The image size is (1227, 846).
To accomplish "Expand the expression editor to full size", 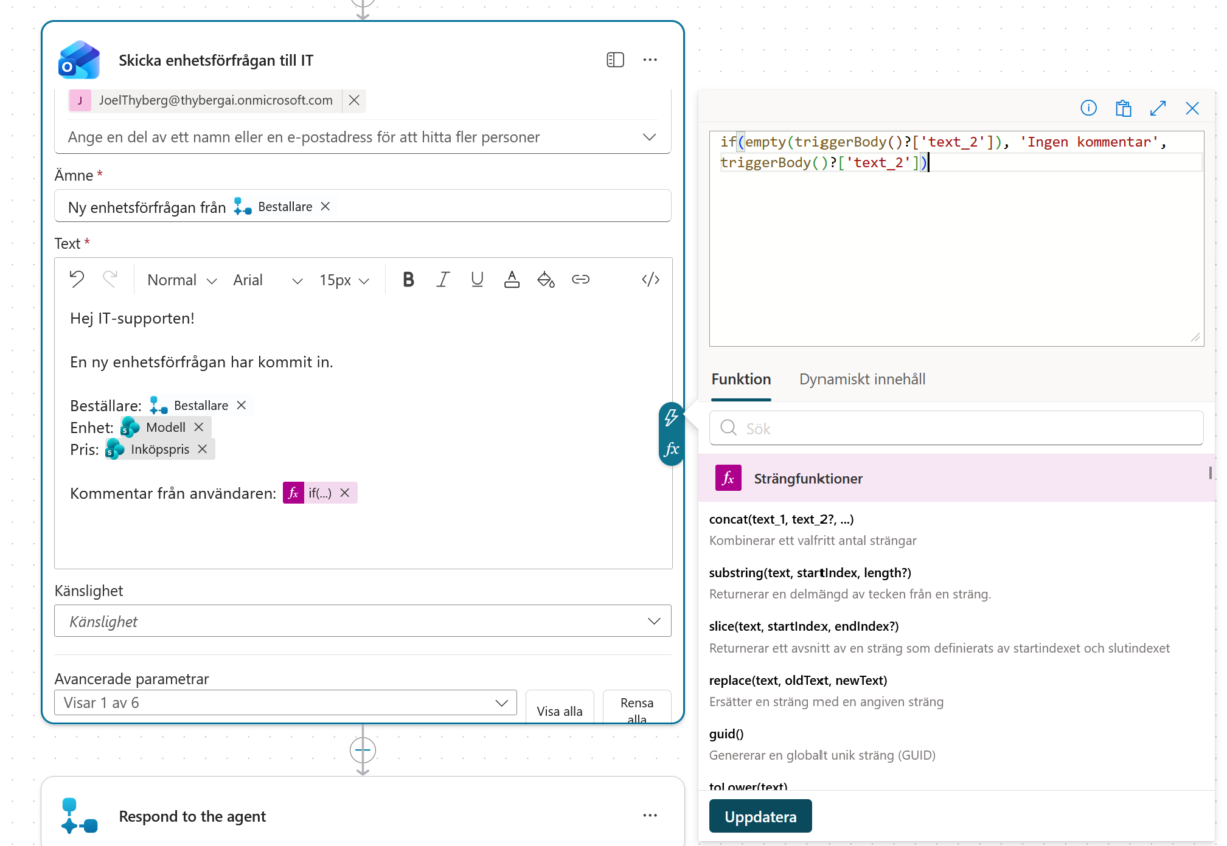I will coord(1158,108).
